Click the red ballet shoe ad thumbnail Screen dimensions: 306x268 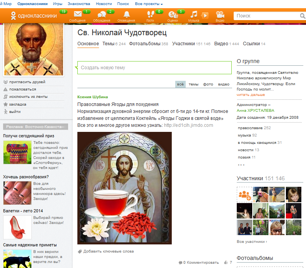(x=17, y=227)
